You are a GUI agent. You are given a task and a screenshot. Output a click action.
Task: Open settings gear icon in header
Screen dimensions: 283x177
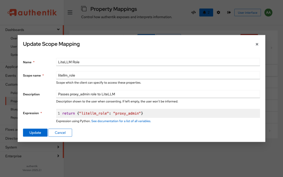coord(218,12)
